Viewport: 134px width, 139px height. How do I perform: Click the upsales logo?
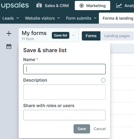(15, 6)
